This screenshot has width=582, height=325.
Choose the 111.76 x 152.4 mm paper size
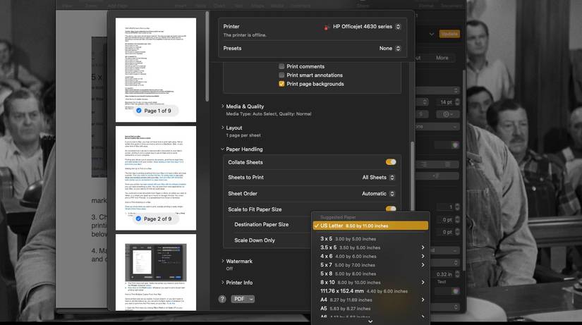tap(370, 291)
